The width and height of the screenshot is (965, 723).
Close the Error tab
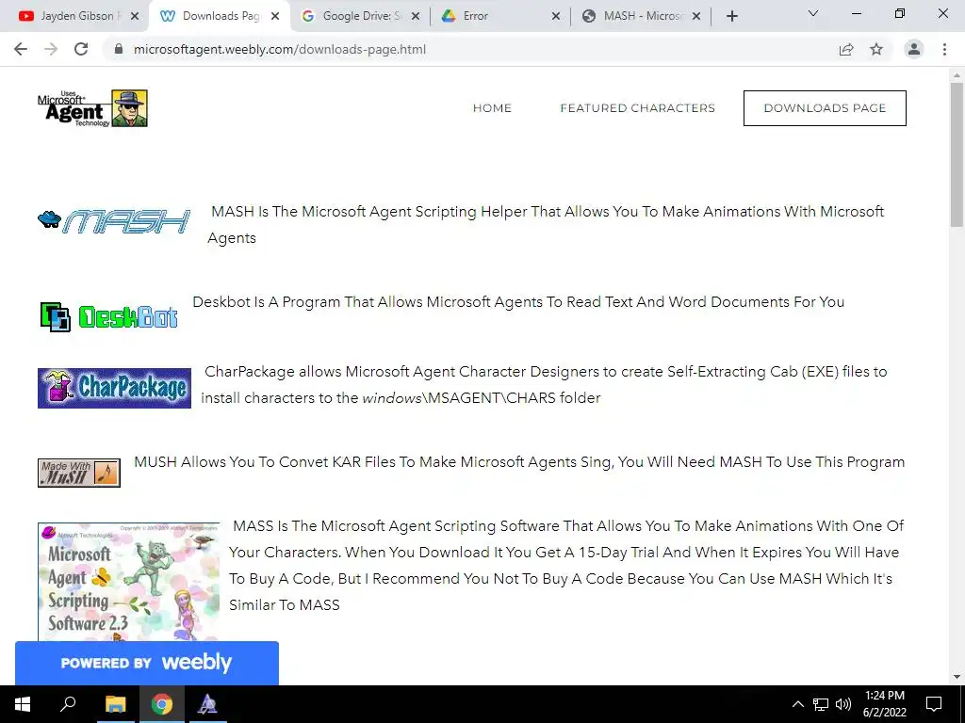(556, 16)
